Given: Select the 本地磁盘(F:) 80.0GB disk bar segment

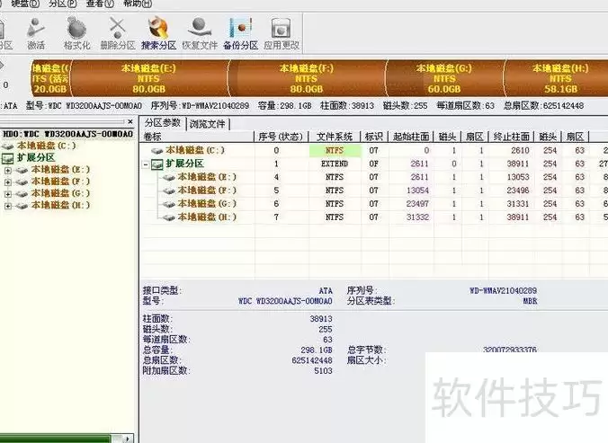Looking at the screenshot, I should [307, 78].
